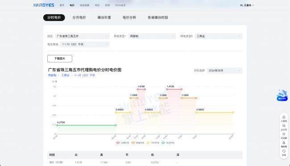290x166 pixels.
Task: Click the green valley price line segment
Action: coord(87,125)
